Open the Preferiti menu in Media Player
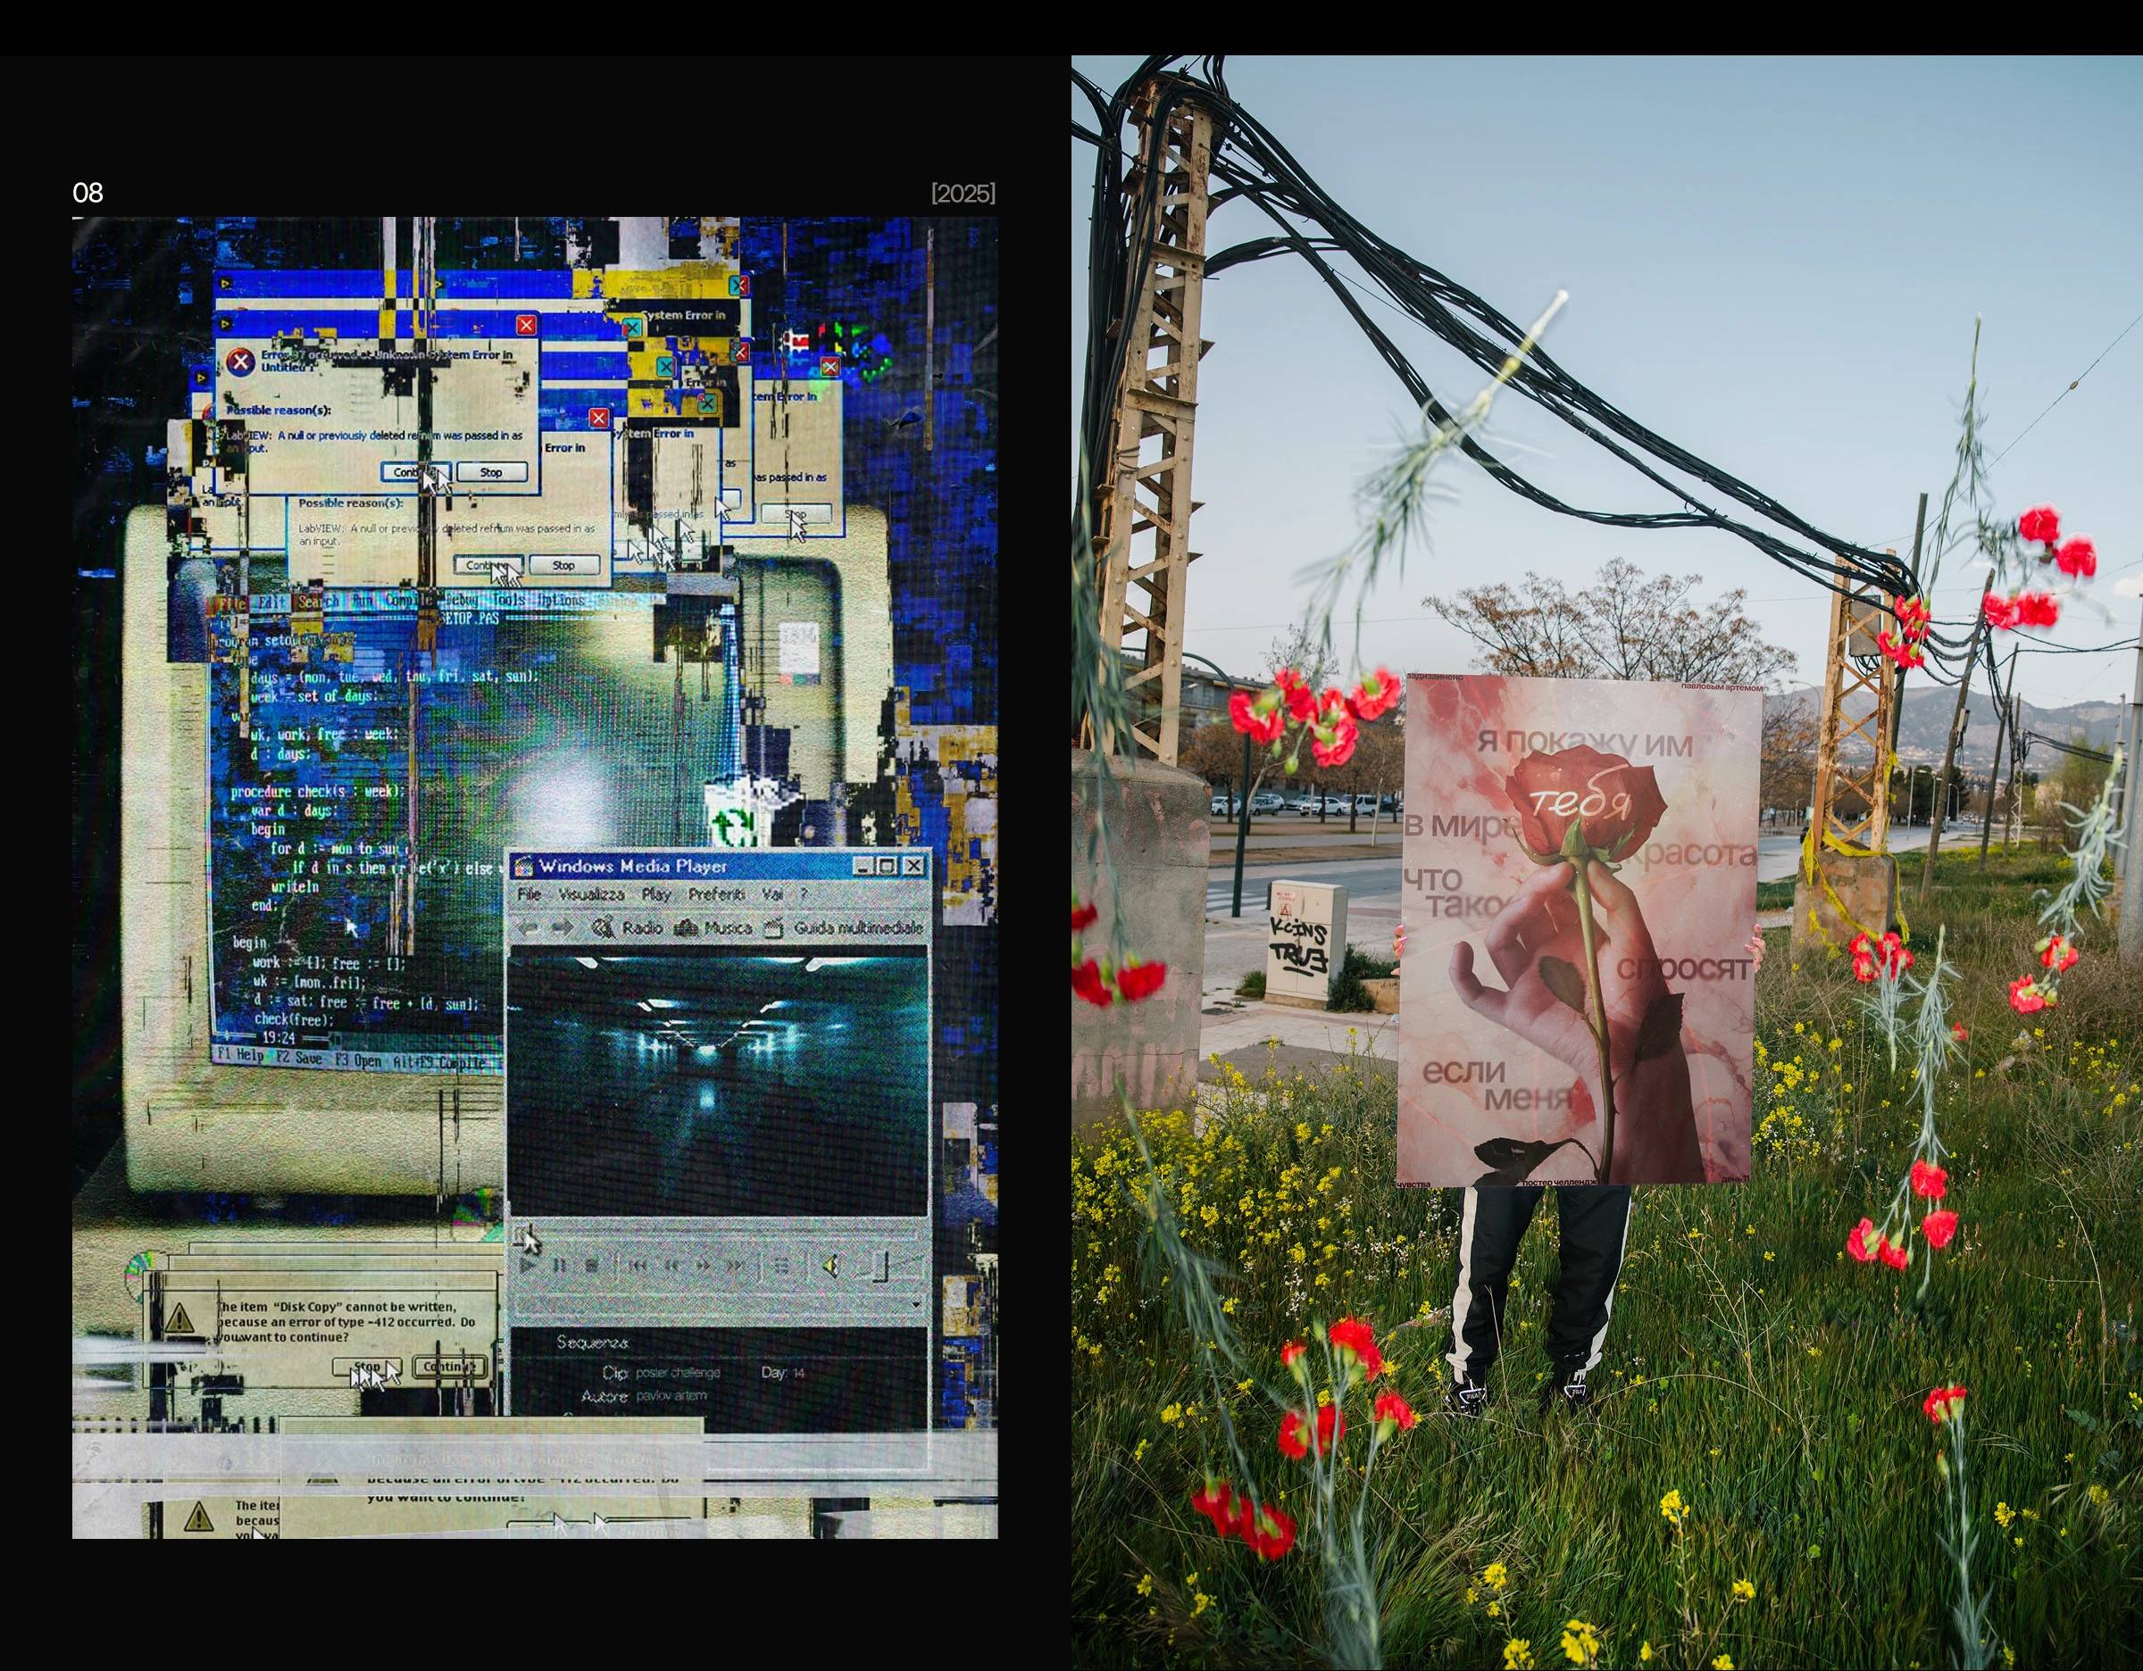The width and height of the screenshot is (2143, 1671). 716,894
